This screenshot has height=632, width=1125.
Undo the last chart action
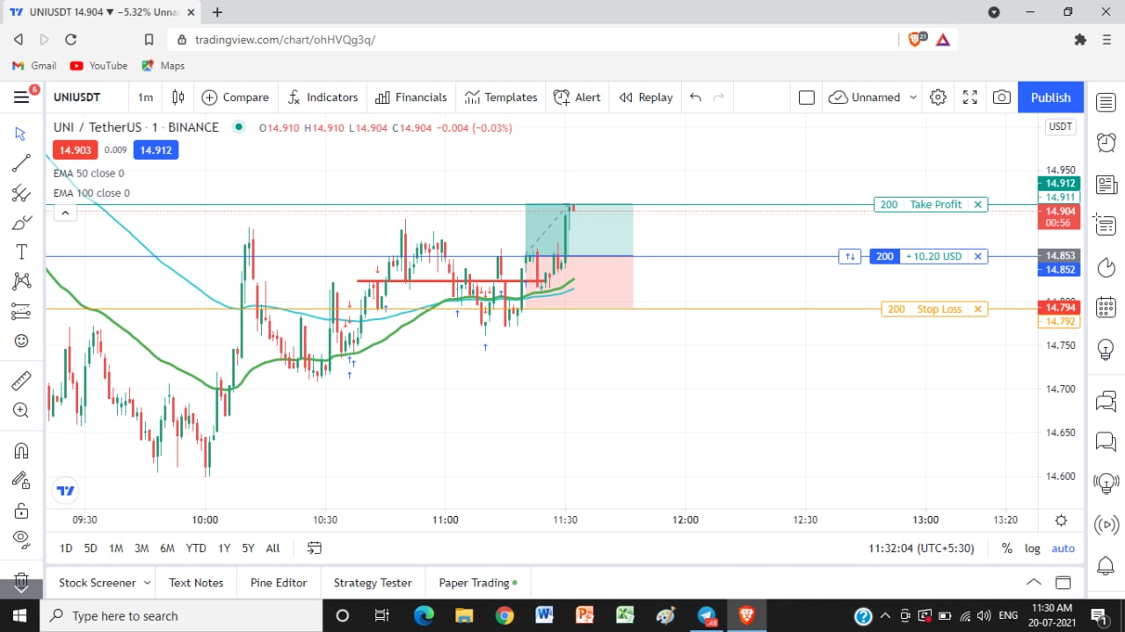pyautogui.click(x=695, y=98)
